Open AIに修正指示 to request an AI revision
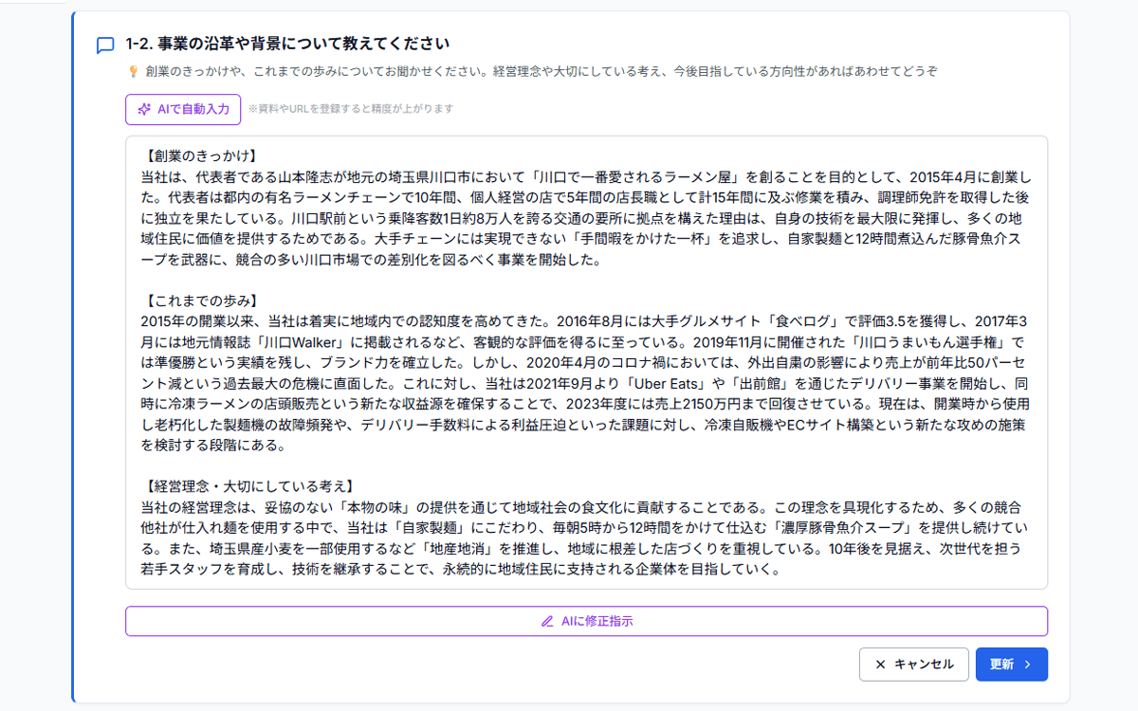This screenshot has width=1138, height=711. pos(586,622)
